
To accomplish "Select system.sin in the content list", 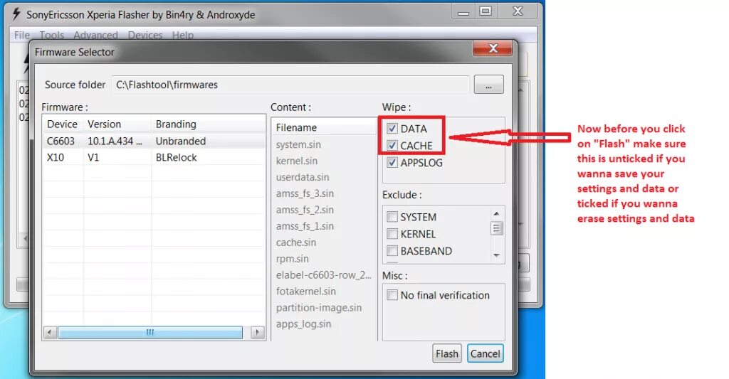I will [x=298, y=144].
